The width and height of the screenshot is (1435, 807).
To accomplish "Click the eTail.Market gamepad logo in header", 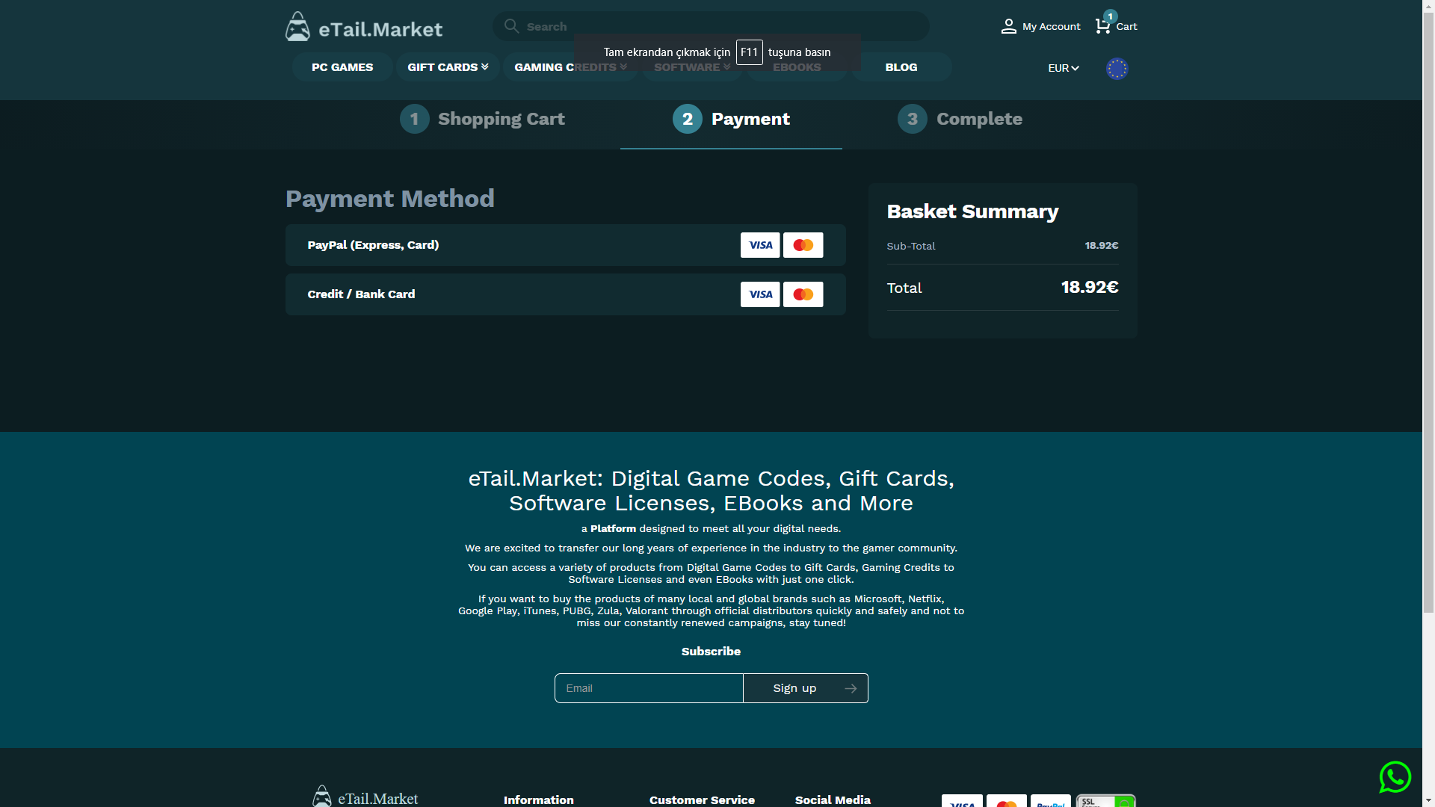I will [x=297, y=27].
